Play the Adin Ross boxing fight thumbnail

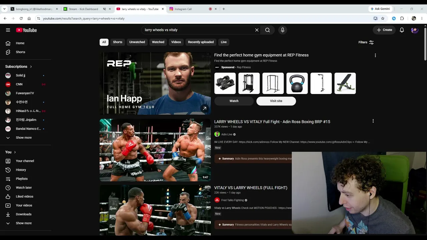pyautogui.click(x=155, y=150)
